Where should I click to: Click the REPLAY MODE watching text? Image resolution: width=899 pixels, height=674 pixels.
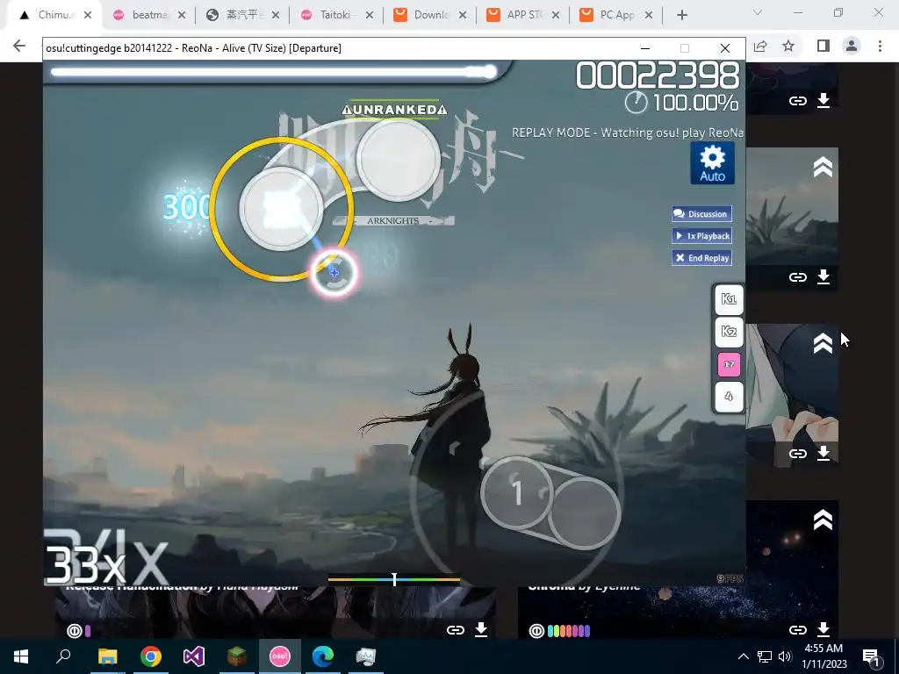[628, 133]
